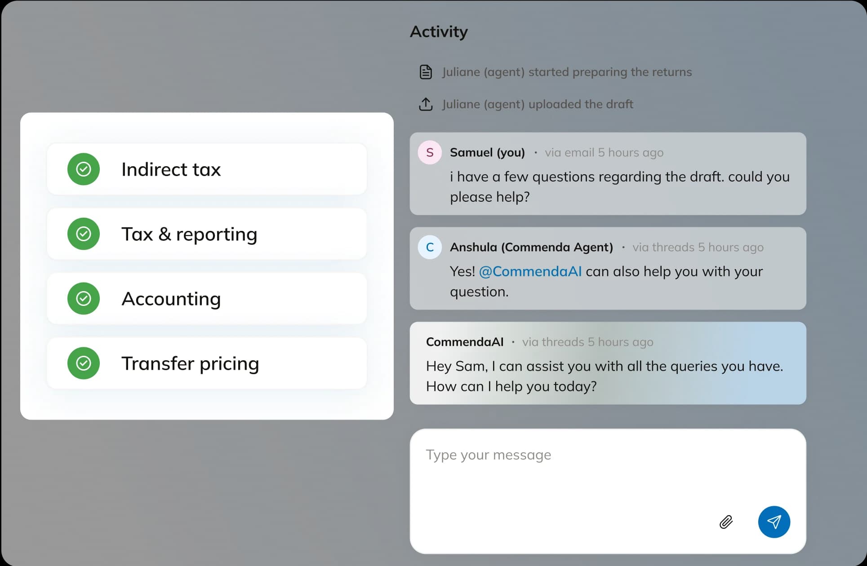
Task: Click the blue send message button
Action: pos(774,522)
